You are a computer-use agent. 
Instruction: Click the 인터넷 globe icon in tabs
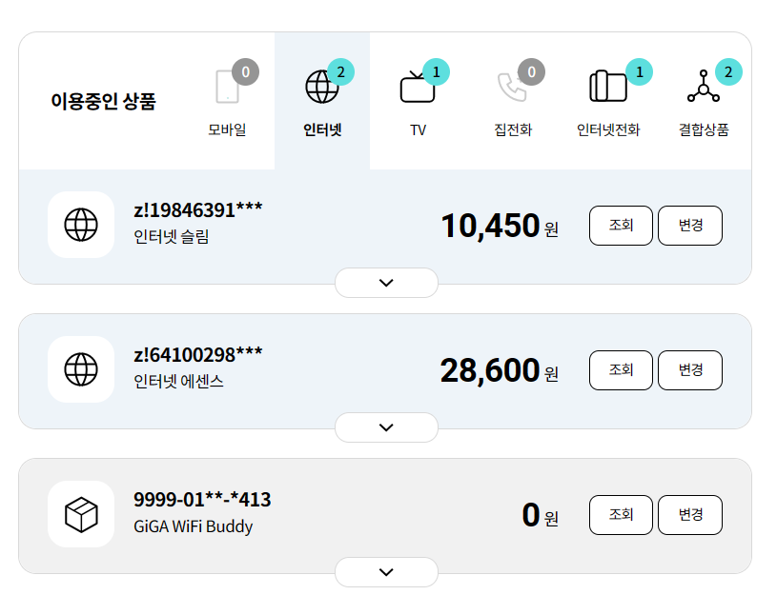click(x=321, y=87)
